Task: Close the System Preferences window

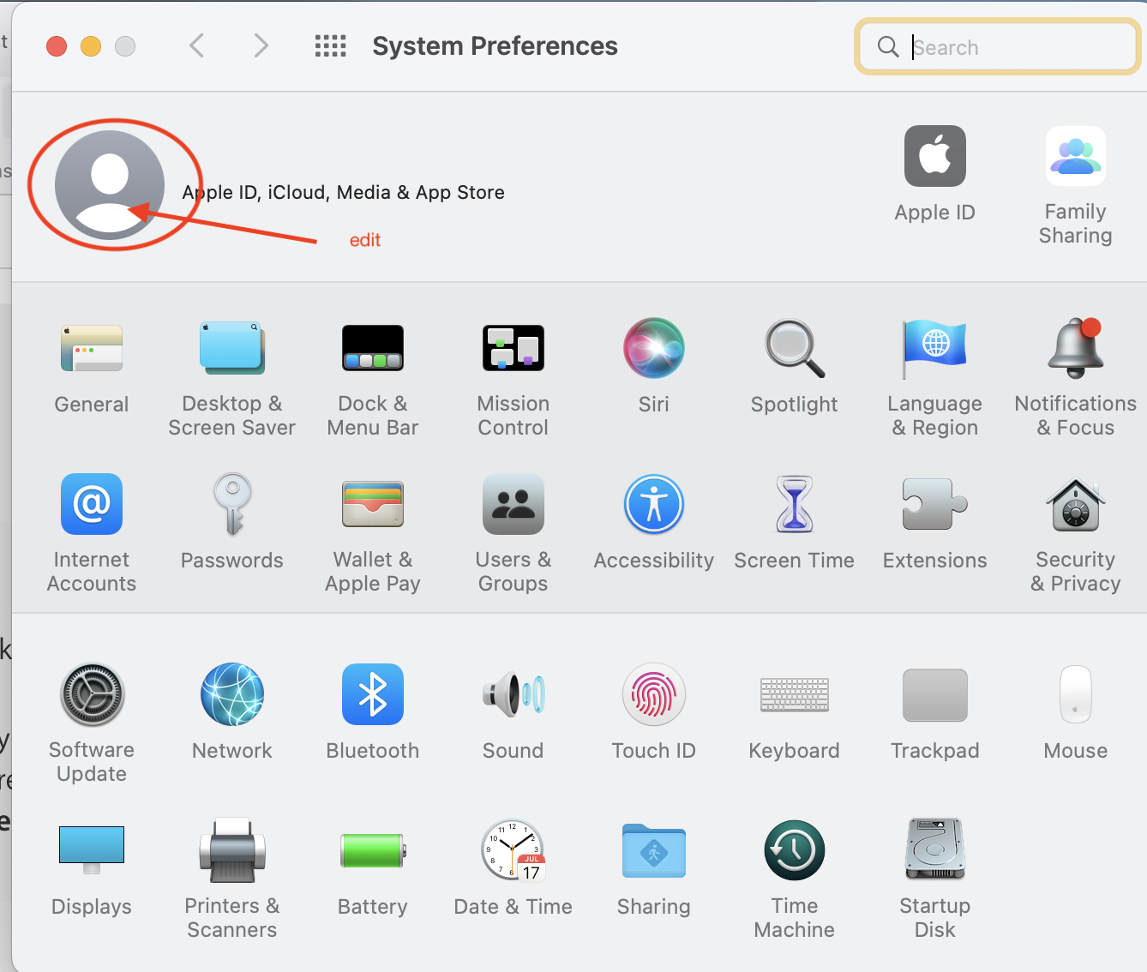Action: point(57,46)
